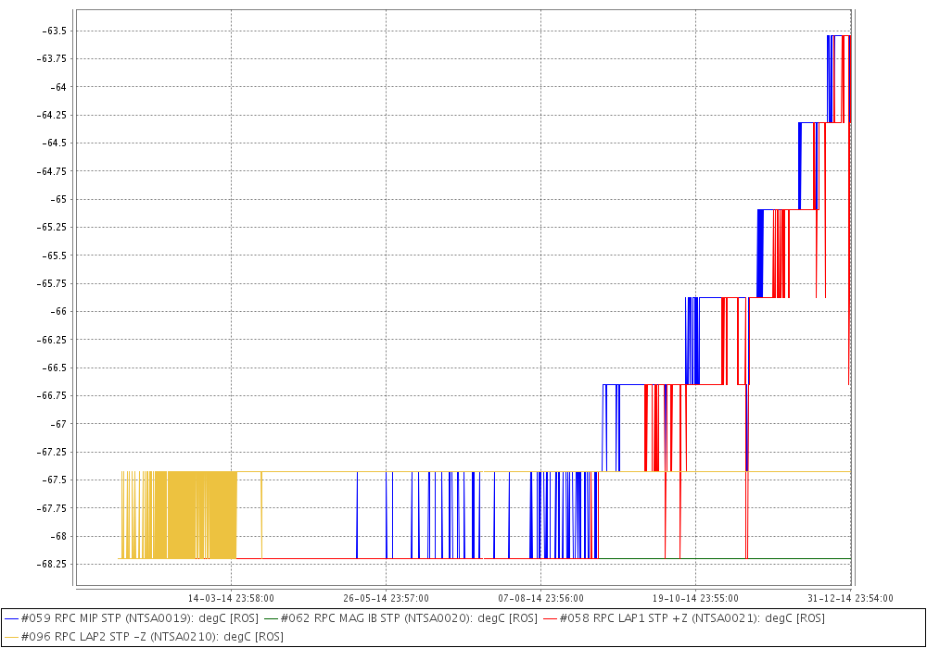Click legend entry #062 RPC MAG IB STP (NTSA0020)
This screenshot has height=648, width=927.
(x=400, y=617)
